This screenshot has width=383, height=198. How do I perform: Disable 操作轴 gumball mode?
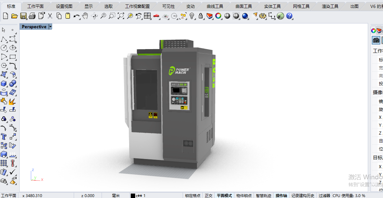(281, 195)
